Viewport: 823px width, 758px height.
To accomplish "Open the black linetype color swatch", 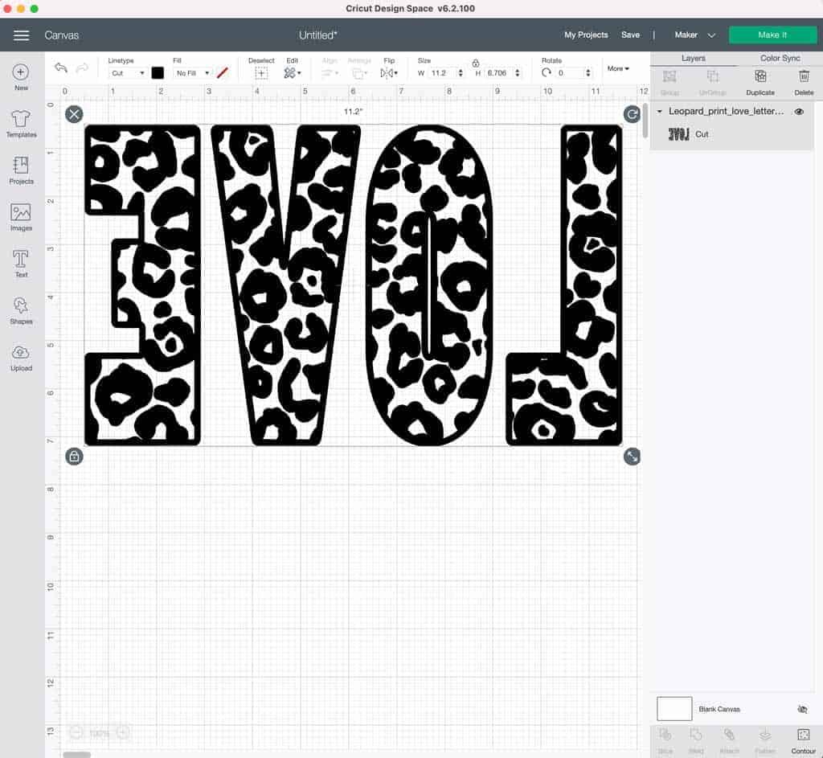I will pyautogui.click(x=158, y=73).
